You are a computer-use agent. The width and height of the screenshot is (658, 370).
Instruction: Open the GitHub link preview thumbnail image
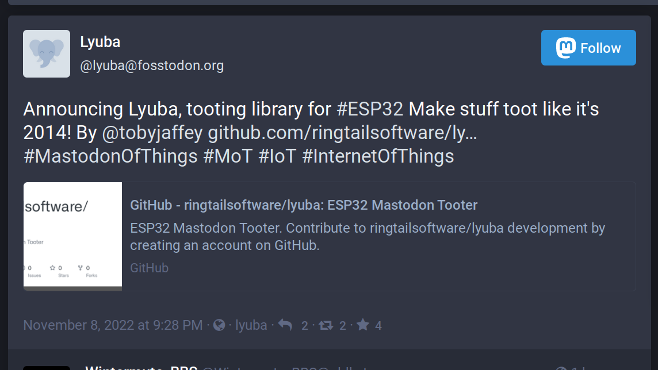point(72,236)
